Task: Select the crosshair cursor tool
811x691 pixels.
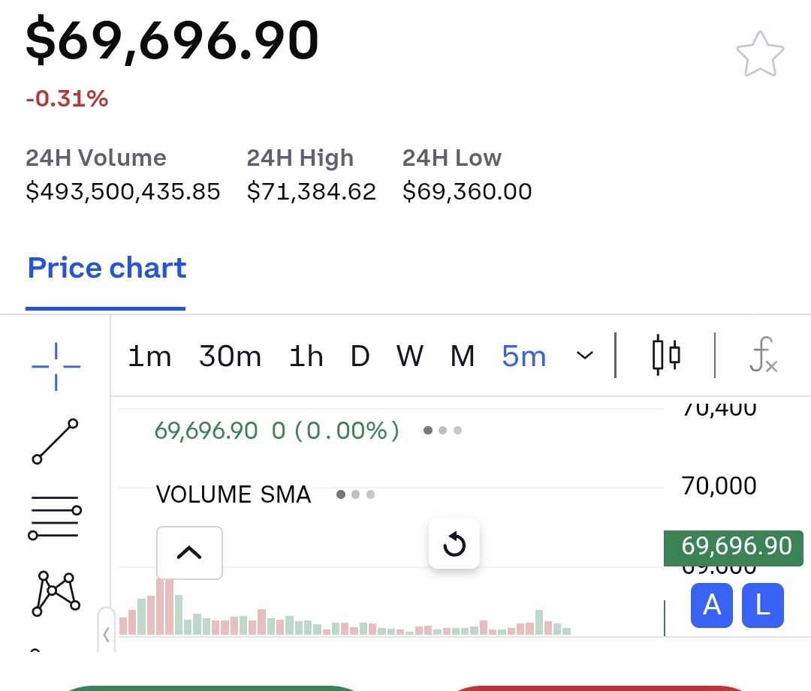Action: coord(56,366)
